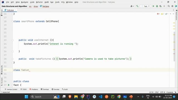Toggle the Structure side panel

(2, 82)
